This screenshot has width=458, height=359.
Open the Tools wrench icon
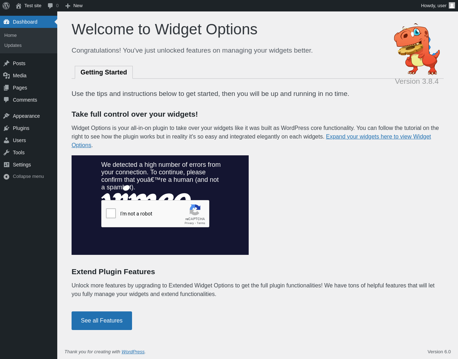point(6,152)
